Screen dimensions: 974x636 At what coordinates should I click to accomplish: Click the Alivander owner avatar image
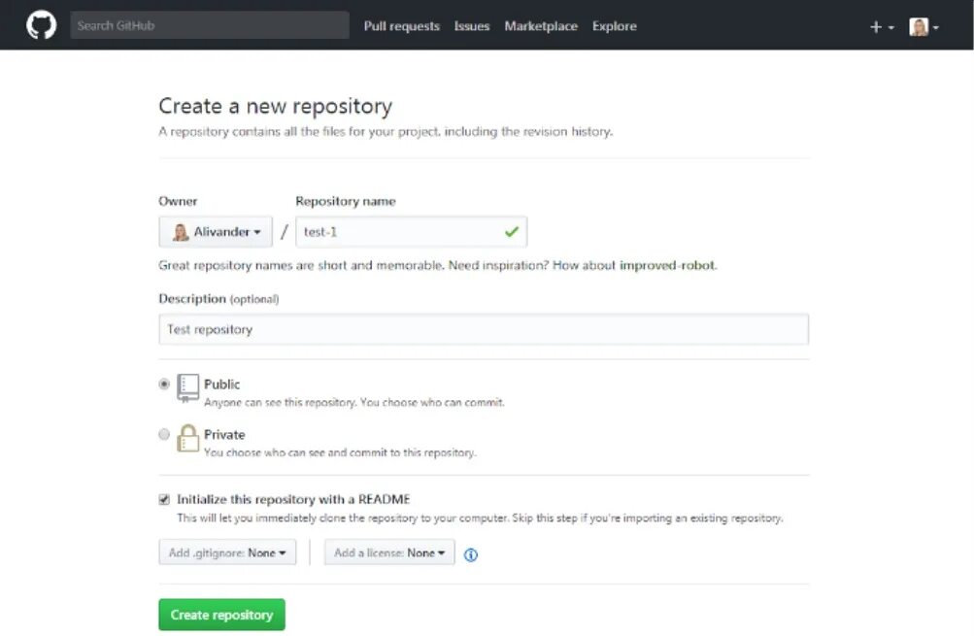point(181,232)
